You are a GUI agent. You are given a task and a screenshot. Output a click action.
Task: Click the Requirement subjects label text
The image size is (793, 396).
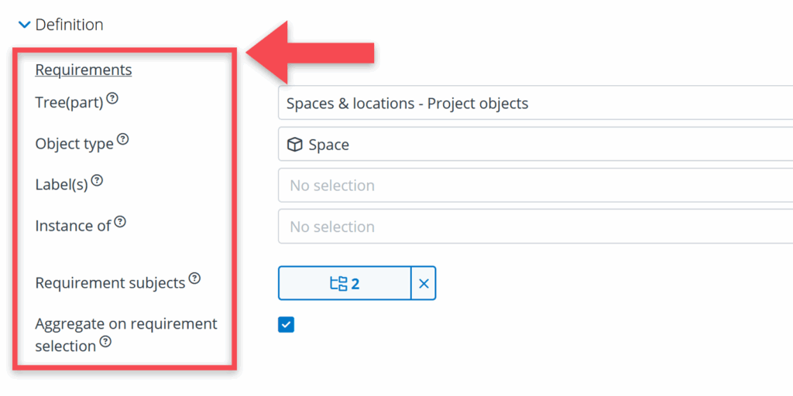coord(110,283)
